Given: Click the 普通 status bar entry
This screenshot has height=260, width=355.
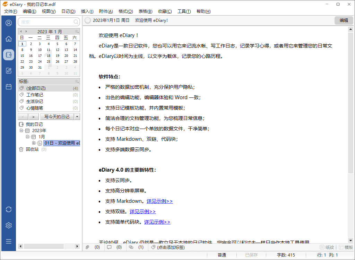Looking at the screenshot, I should pyautogui.click(x=222, y=255).
